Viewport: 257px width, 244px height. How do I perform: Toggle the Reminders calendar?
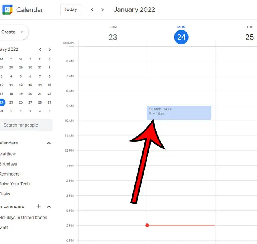[x=10, y=174]
